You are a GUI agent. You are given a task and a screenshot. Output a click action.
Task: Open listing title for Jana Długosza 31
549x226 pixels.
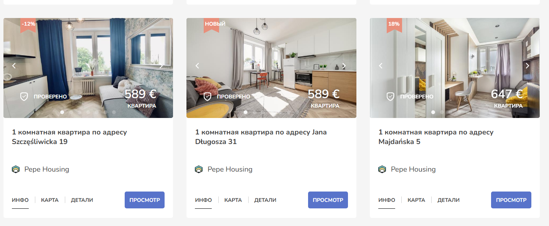(x=261, y=137)
